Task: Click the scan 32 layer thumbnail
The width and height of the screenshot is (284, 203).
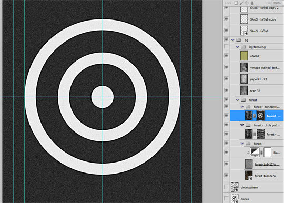Action: (x=244, y=90)
